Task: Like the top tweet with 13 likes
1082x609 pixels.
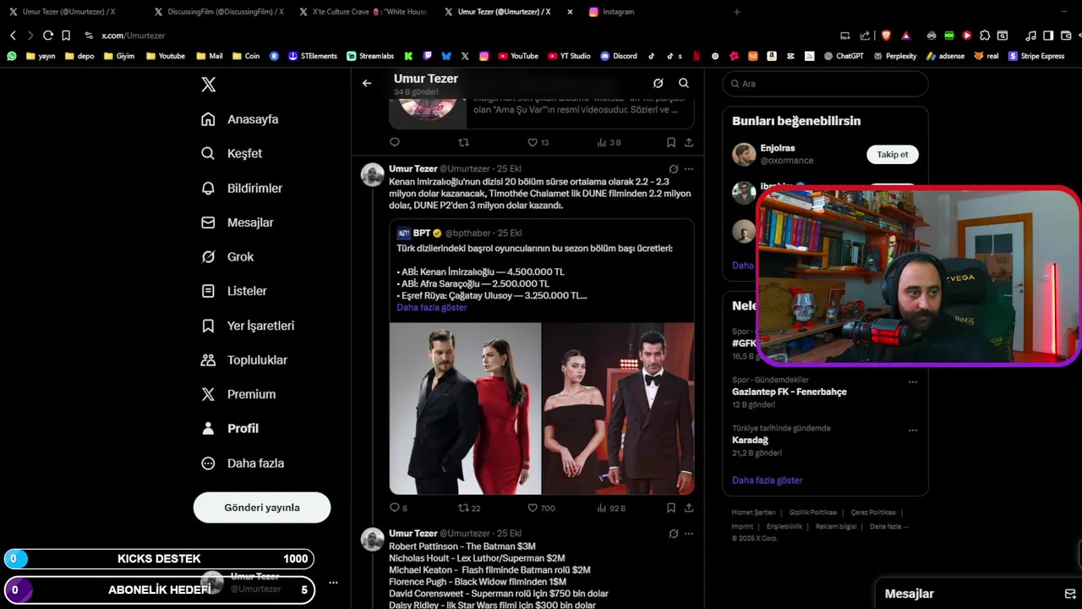Action: (x=538, y=142)
